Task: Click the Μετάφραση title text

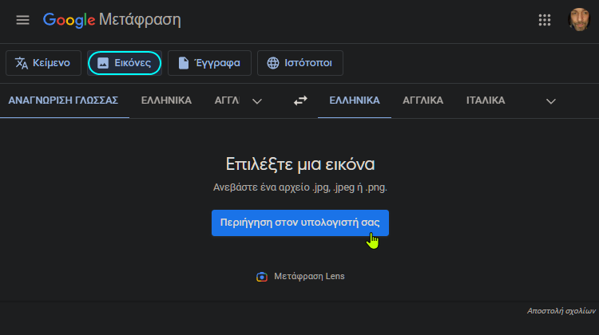Action: coord(140,20)
